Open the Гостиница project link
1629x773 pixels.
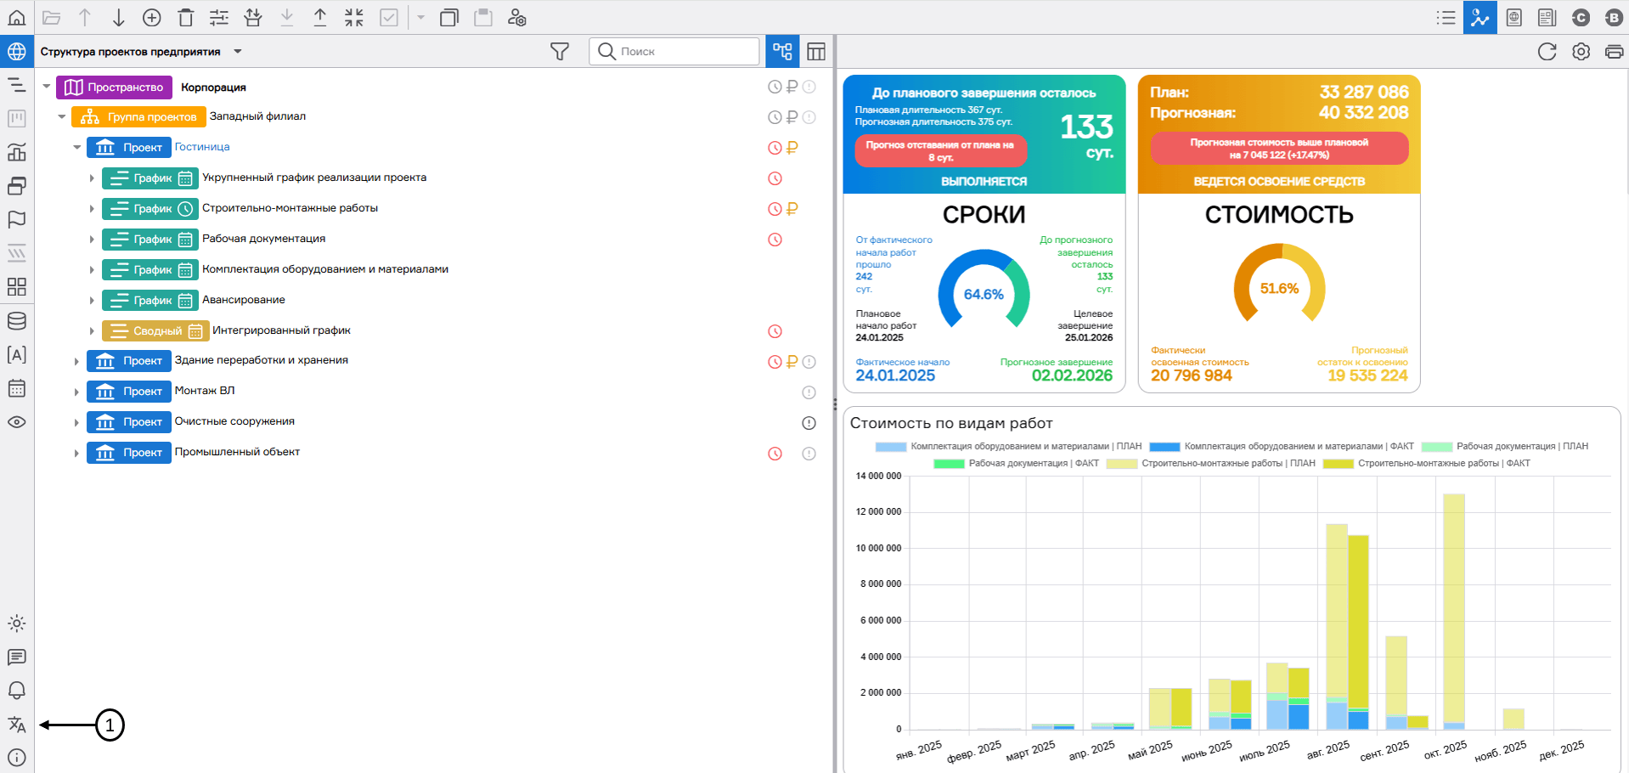tap(202, 147)
